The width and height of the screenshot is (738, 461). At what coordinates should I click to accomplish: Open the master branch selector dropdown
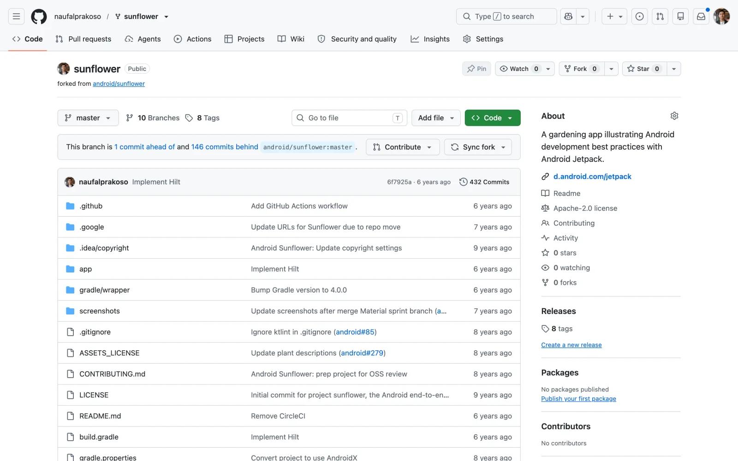point(88,118)
